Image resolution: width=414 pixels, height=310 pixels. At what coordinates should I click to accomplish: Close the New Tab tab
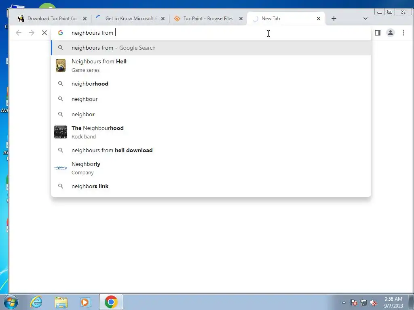click(319, 19)
